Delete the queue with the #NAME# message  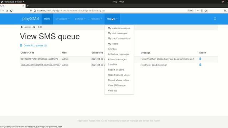pyautogui.click(x=200, y=59)
